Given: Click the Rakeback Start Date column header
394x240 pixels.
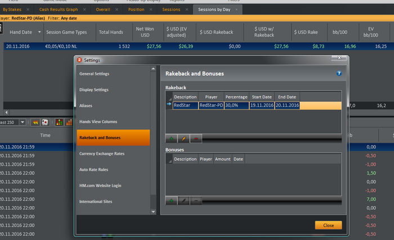Looking at the screenshot, I should (x=262, y=97).
